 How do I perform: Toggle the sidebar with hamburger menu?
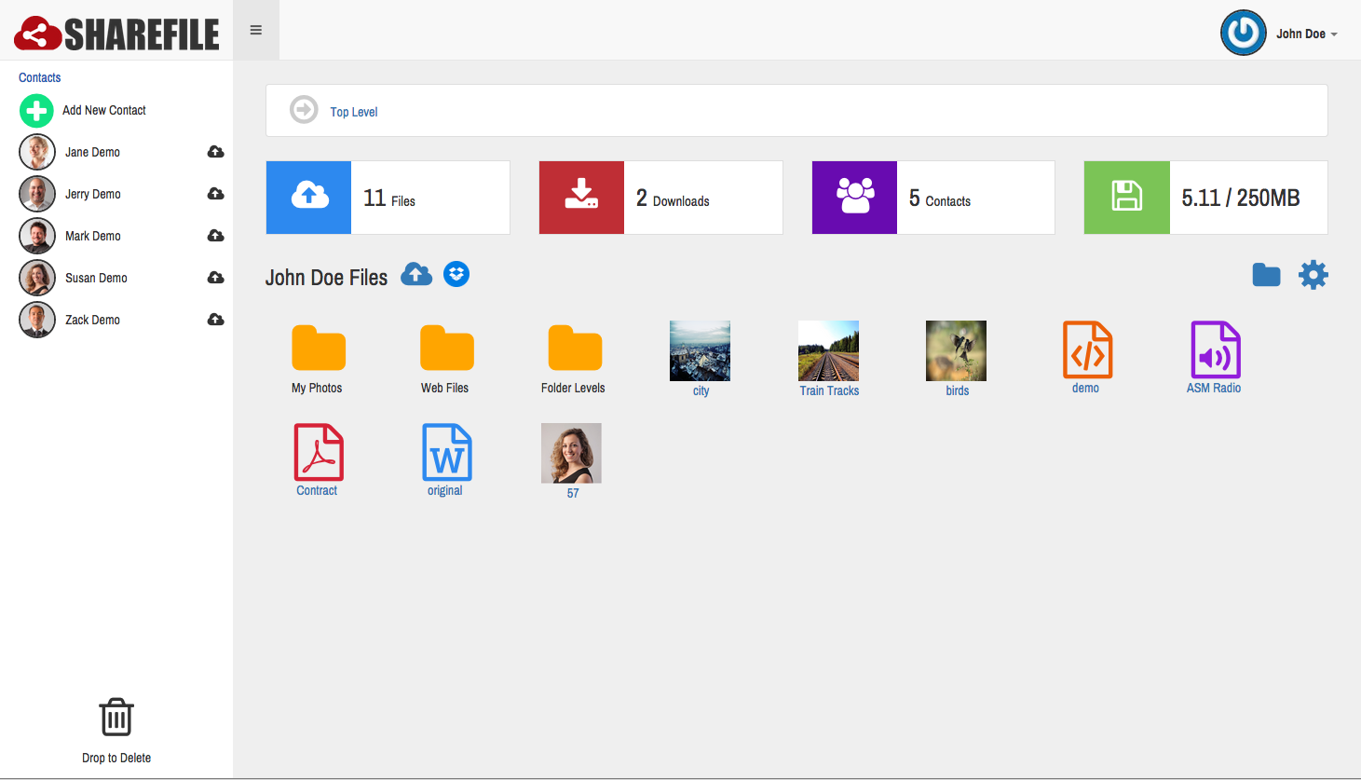coord(256,31)
